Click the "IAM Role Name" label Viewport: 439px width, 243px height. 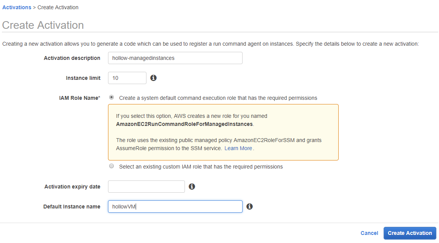point(77,98)
